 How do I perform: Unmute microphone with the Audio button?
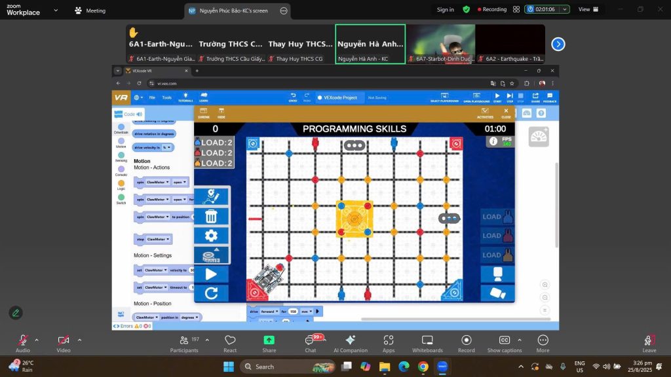point(23,344)
